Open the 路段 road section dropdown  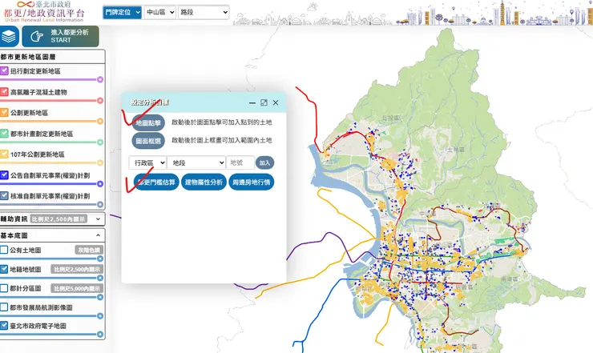[204, 12]
